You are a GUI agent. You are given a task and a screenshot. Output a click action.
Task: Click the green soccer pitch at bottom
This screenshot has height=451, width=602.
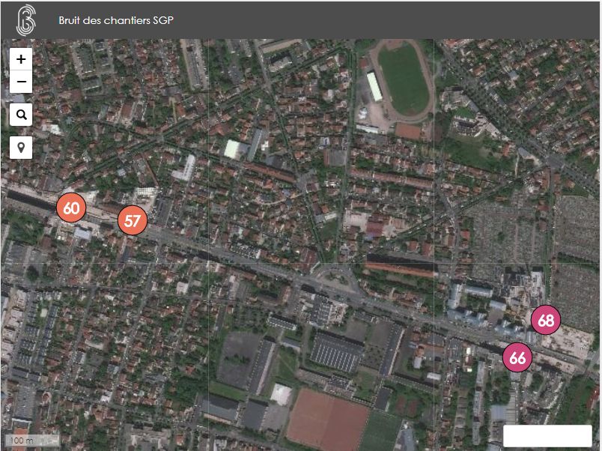pos(382,431)
